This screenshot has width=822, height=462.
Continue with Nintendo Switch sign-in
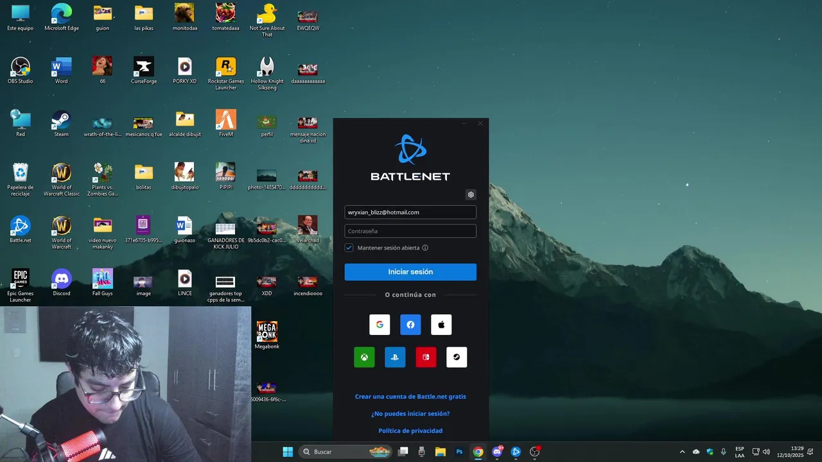coord(426,357)
